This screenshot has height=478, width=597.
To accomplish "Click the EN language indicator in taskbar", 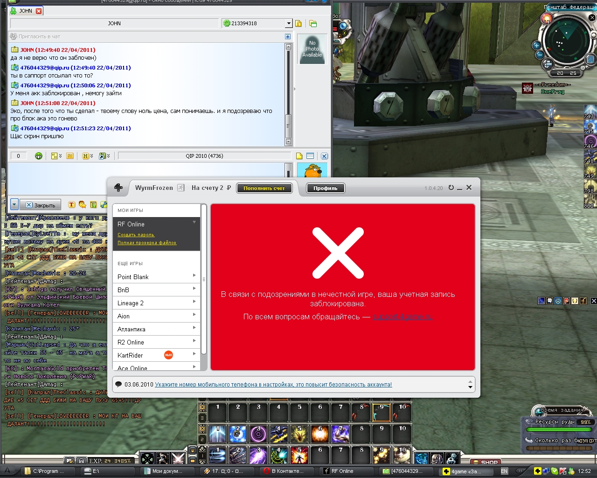I will pos(504,471).
